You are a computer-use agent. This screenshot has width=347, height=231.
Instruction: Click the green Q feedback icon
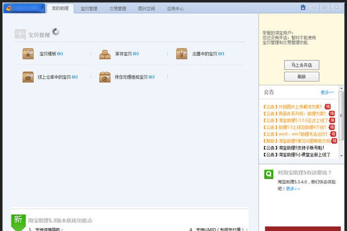[x=269, y=174]
